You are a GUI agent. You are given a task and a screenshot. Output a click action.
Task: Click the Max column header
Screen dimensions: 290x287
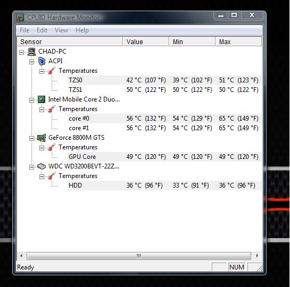coord(238,41)
